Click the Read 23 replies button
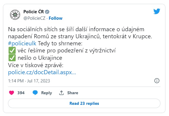 pyautogui.click(x=84, y=103)
